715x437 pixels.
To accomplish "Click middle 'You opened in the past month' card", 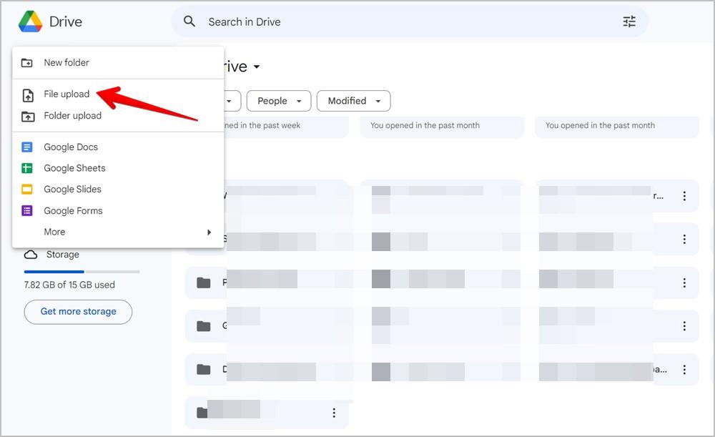I will pos(442,127).
